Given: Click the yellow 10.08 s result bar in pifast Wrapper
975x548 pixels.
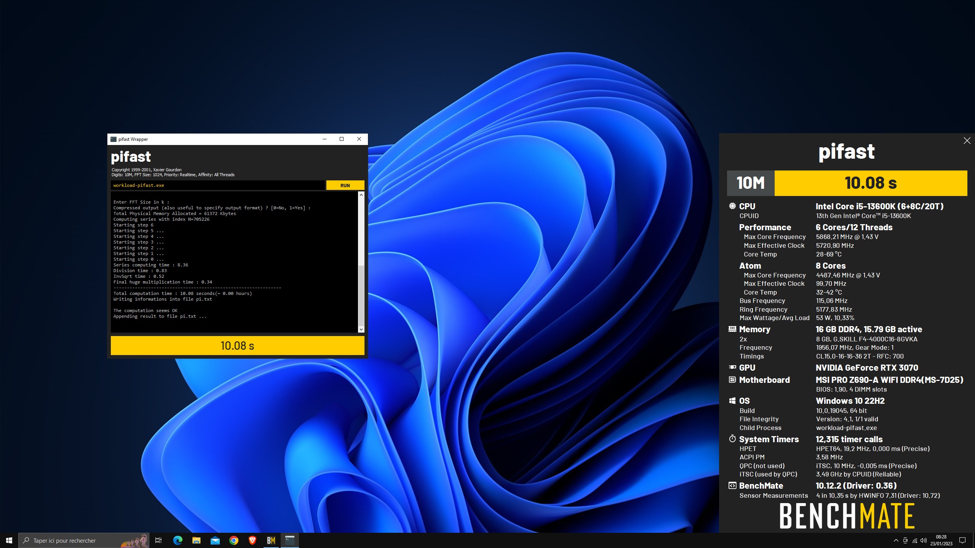Looking at the screenshot, I should coord(237,346).
